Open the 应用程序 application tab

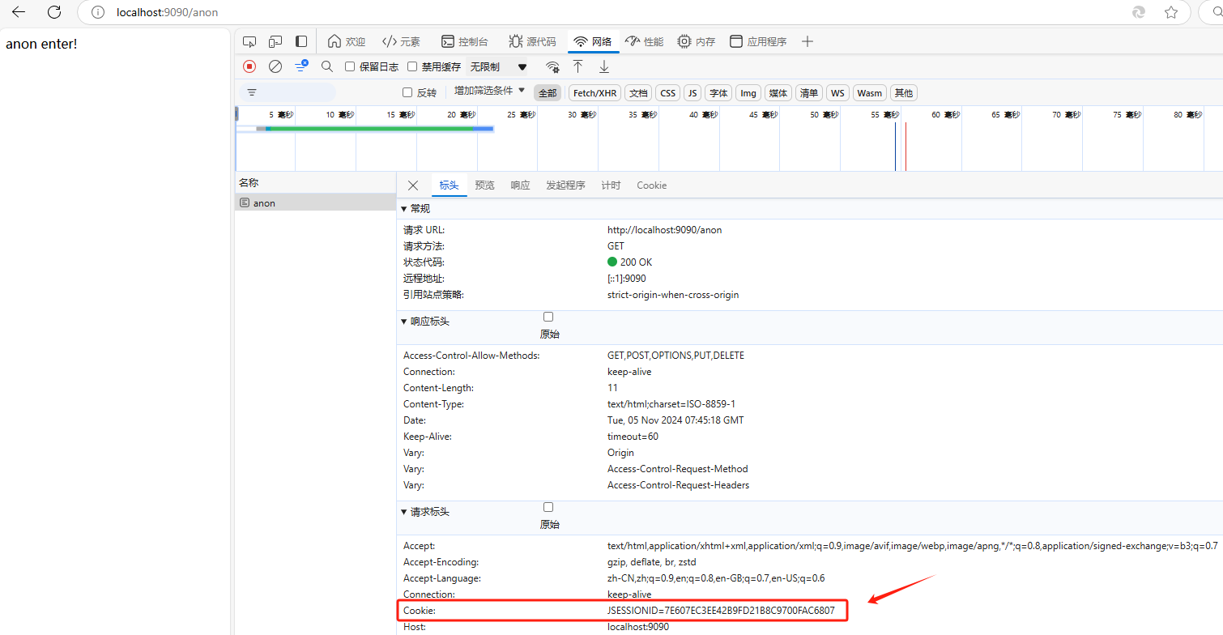point(758,41)
